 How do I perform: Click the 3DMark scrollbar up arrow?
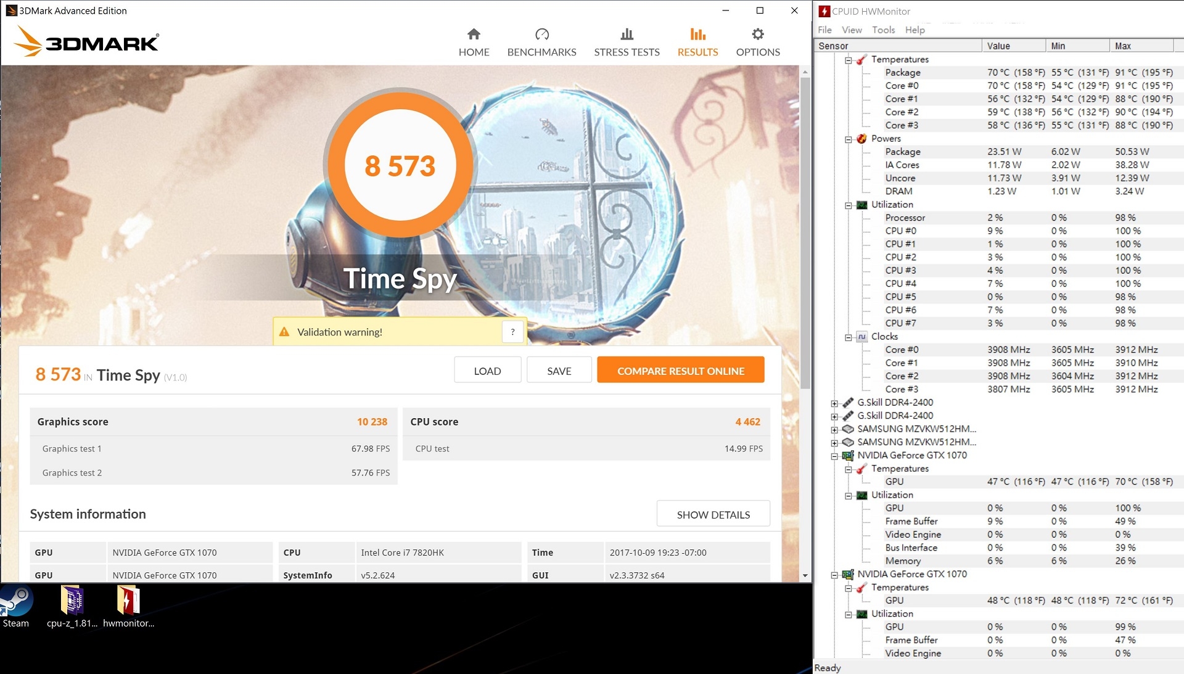[x=805, y=72]
